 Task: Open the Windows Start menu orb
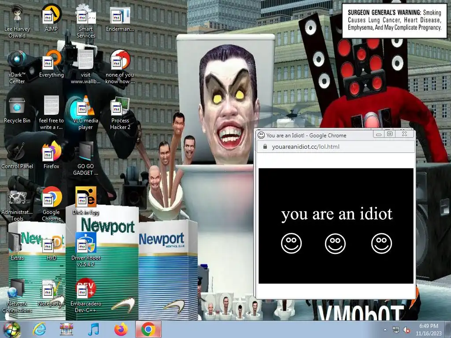point(11,330)
